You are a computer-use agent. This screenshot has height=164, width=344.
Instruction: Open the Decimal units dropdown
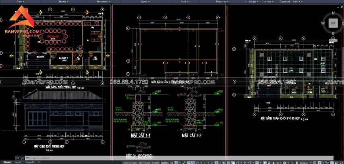tap(305, 163)
